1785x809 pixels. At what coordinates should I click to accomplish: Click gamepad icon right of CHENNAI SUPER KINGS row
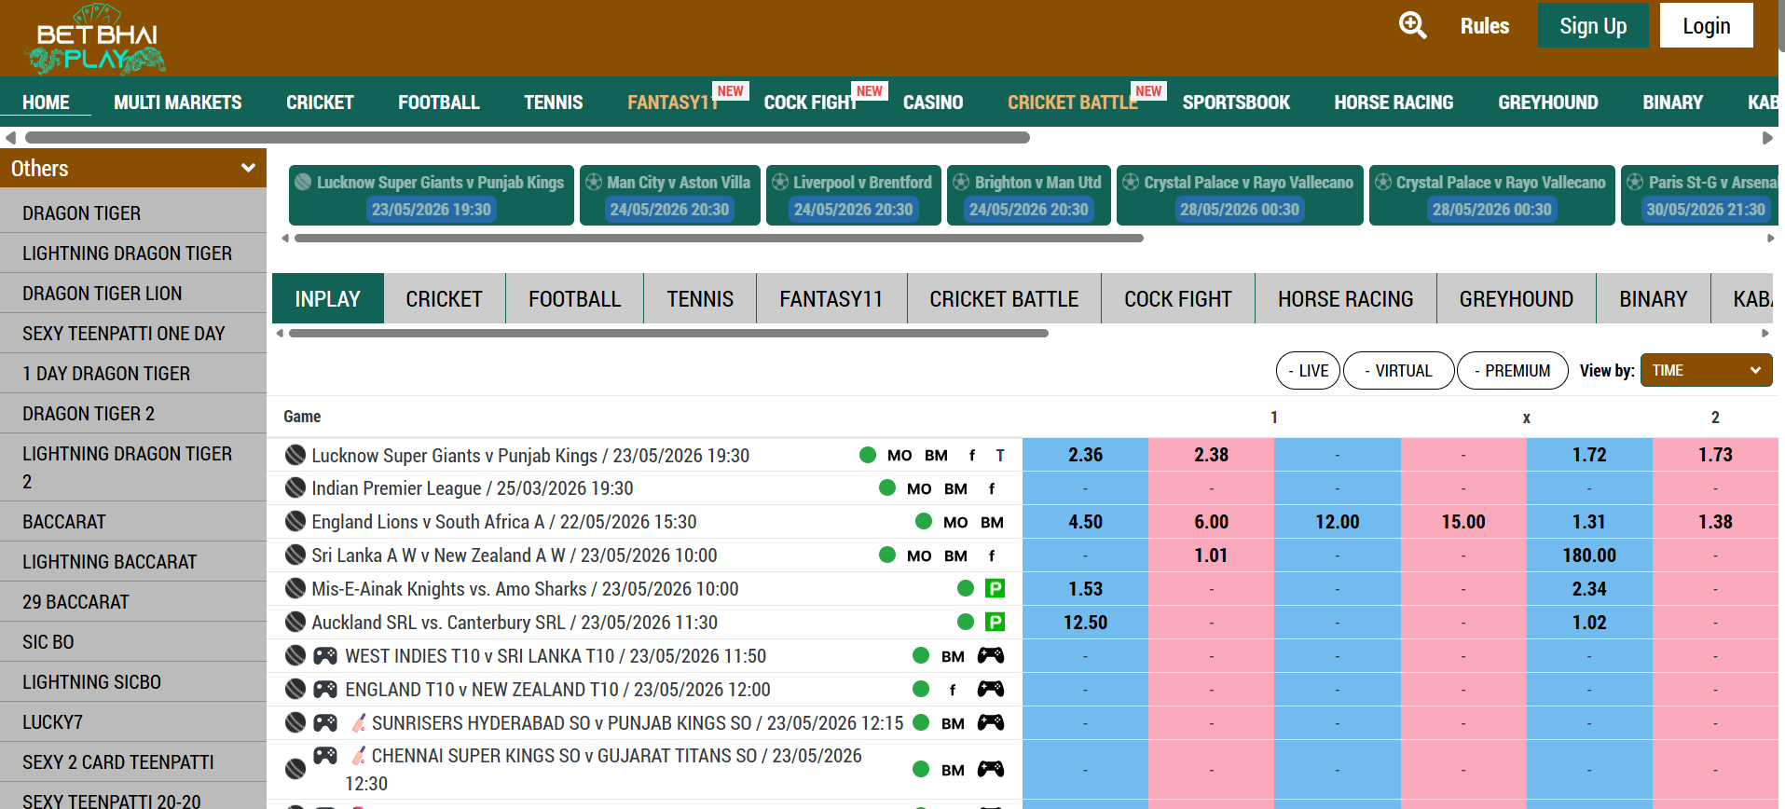tap(990, 769)
